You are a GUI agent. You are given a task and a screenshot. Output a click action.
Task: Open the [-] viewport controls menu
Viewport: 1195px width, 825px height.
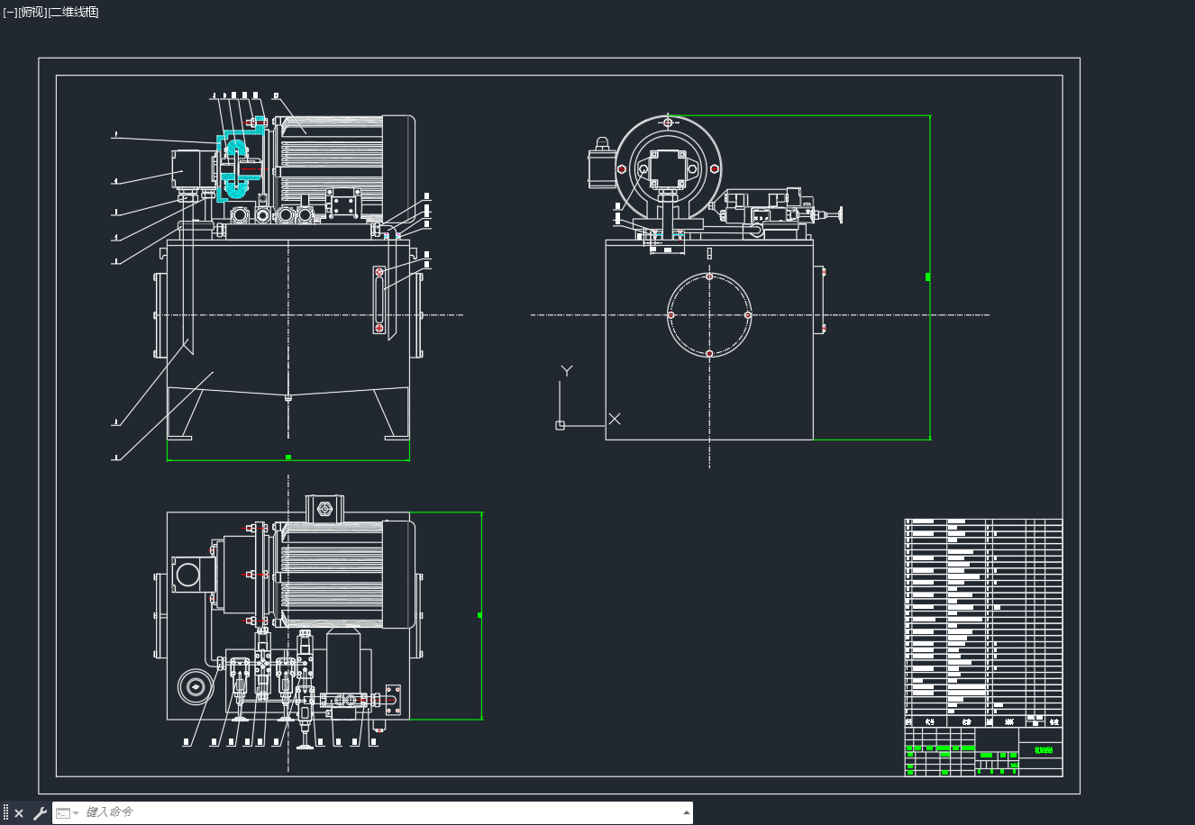10,12
